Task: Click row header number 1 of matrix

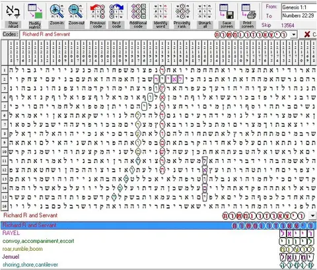Action: coord(5,70)
